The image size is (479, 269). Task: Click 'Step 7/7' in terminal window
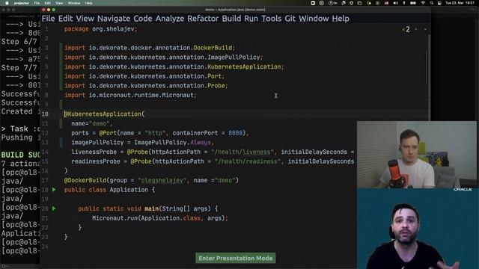19,68
